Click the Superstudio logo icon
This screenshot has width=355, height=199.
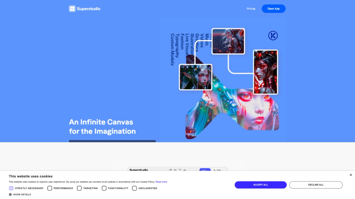click(x=72, y=8)
